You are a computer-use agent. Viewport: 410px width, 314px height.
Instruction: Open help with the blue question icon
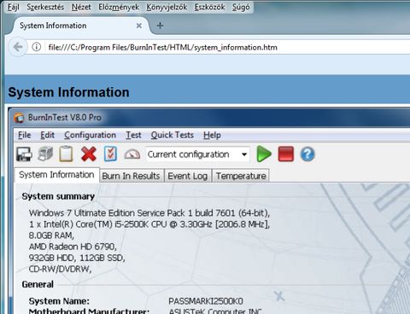pyautogui.click(x=307, y=154)
